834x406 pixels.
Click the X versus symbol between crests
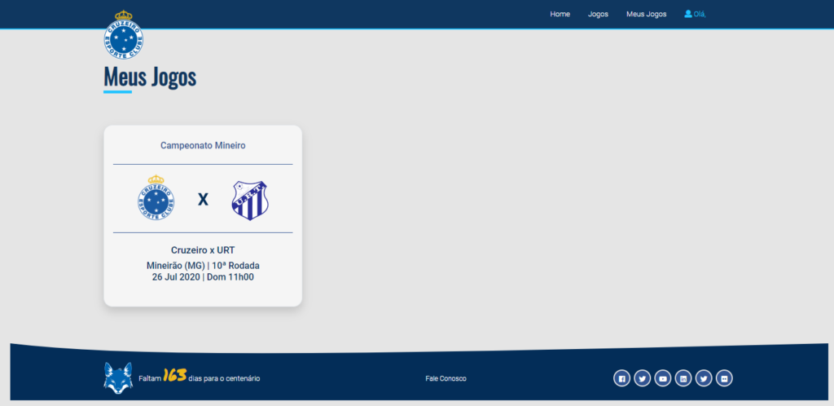pyautogui.click(x=203, y=200)
